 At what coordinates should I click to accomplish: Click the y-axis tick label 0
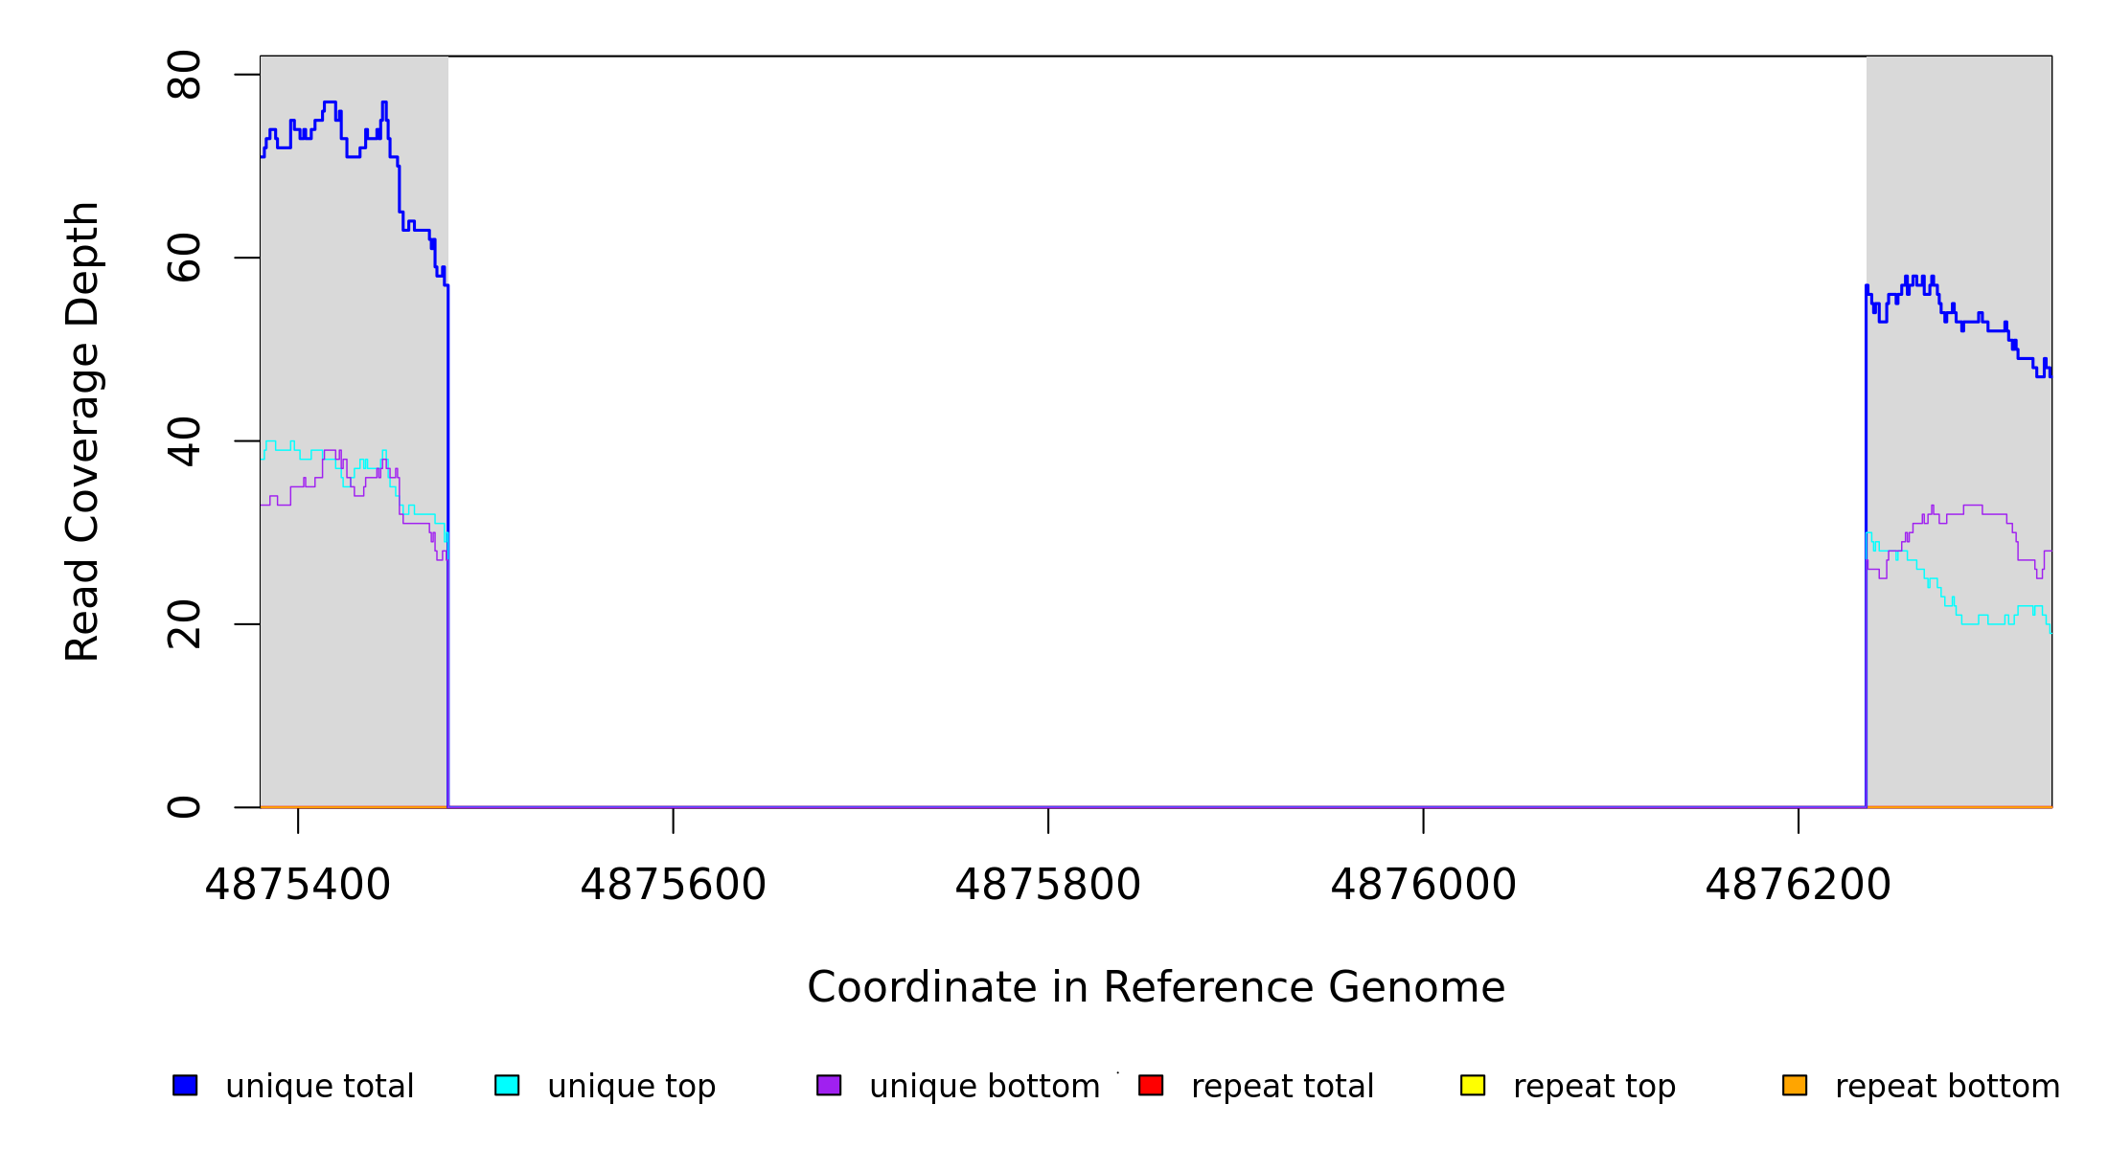coord(184,807)
